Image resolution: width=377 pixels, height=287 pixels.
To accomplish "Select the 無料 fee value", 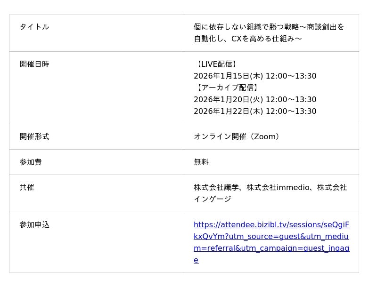I will pos(201,162).
